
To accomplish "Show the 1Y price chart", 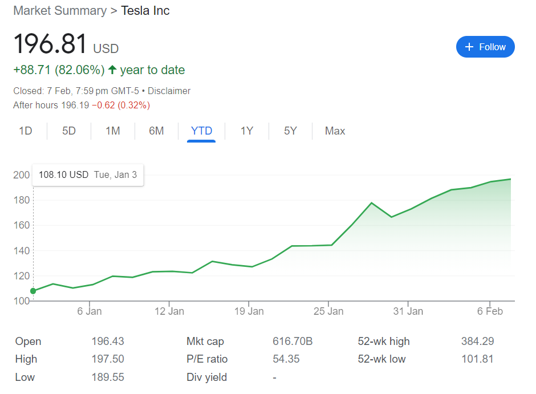I will pyautogui.click(x=246, y=131).
